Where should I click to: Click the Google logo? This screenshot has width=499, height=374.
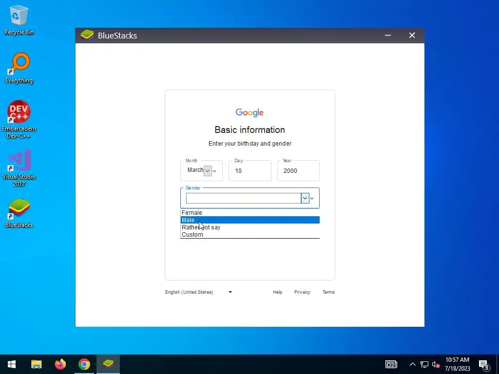pyautogui.click(x=249, y=112)
